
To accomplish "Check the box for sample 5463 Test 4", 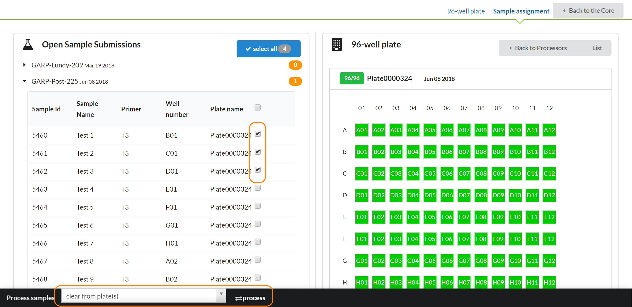I will [x=258, y=188].
